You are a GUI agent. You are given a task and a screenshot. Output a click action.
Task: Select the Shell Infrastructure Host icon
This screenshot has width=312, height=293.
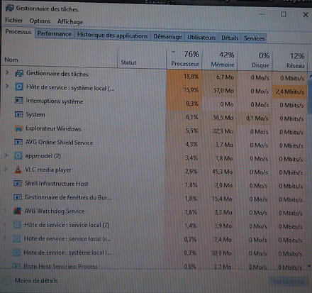pos(18,183)
